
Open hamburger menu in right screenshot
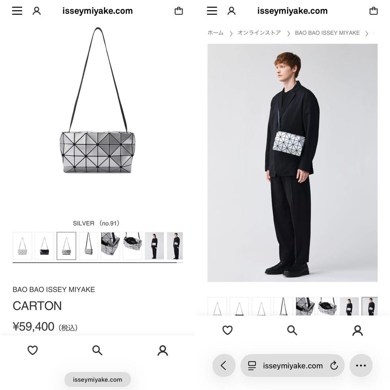(x=212, y=11)
